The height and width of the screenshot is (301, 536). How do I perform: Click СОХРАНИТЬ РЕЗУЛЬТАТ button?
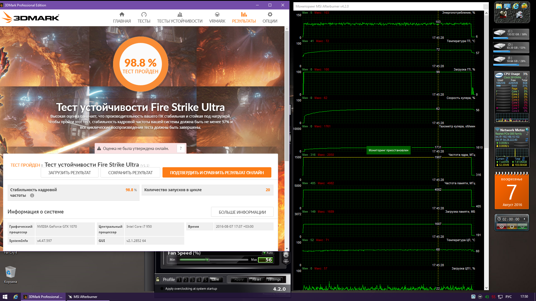(130, 173)
